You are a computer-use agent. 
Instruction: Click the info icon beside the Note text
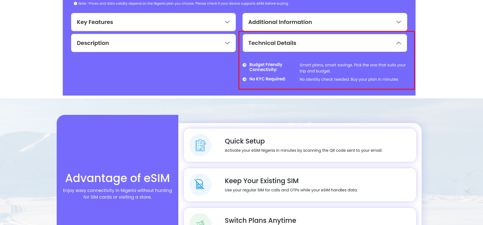75,4
